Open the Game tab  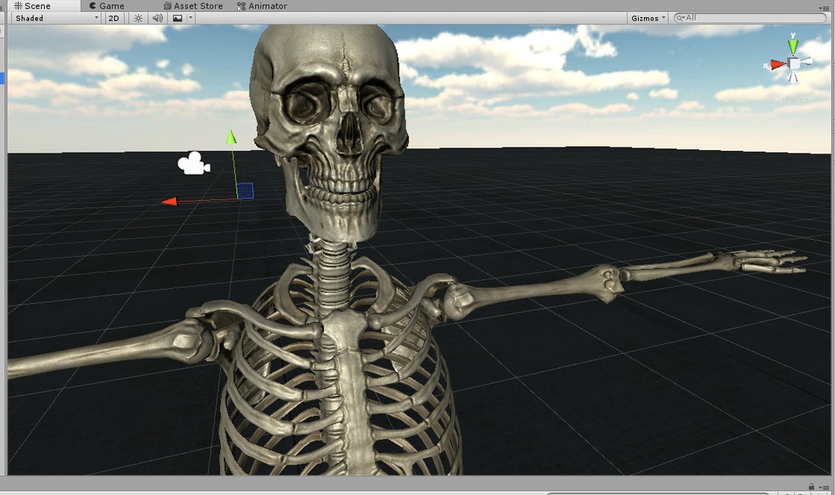pyautogui.click(x=107, y=6)
